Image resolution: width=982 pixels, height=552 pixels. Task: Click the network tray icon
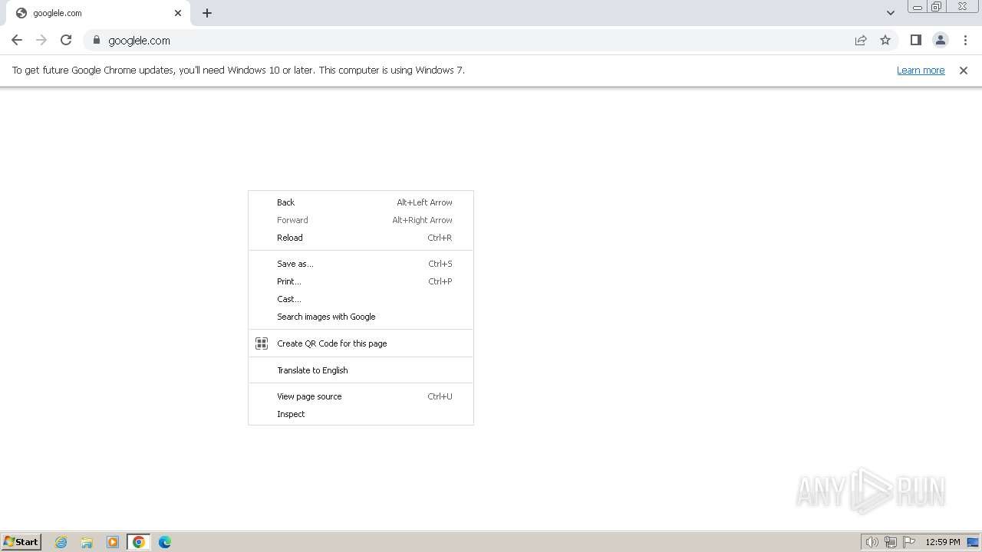tap(891, 542)
